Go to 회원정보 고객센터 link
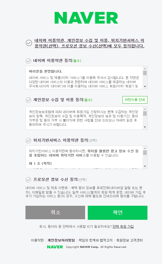This screenshot has width=162, height=264. [130, 240]
